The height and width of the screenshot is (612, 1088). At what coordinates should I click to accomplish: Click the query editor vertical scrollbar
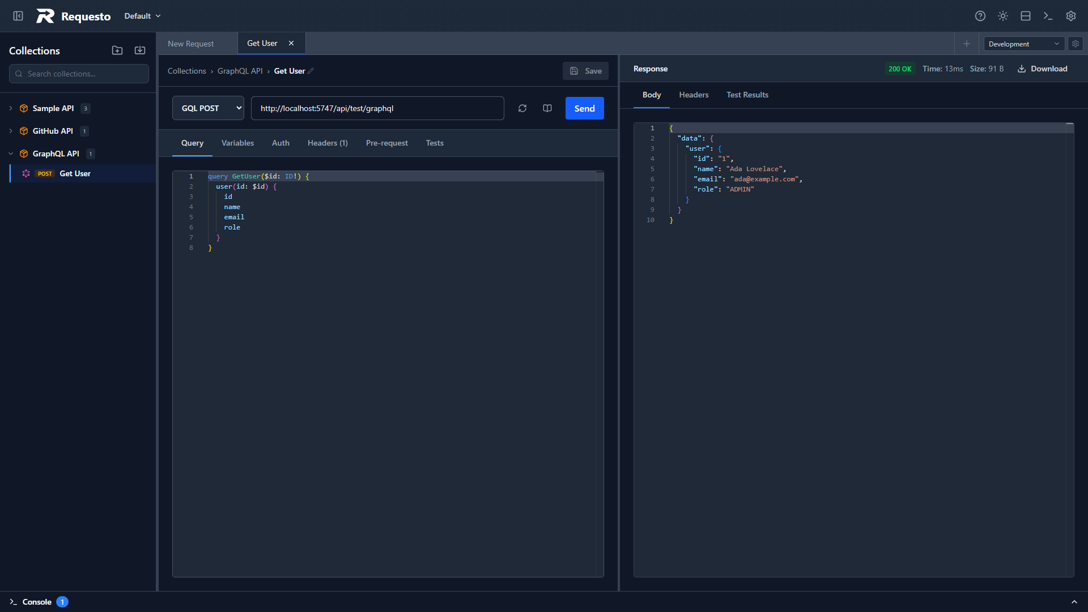click(600, 374)
